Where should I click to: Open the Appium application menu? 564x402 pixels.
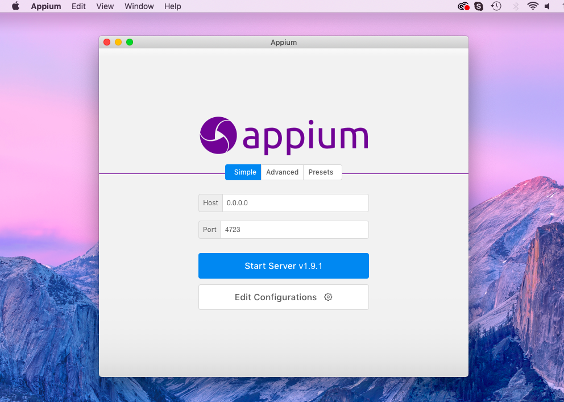(x=46, y=6)
